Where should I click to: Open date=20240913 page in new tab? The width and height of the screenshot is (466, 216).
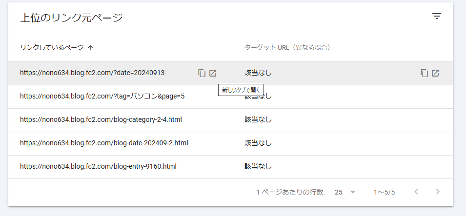click(x=213, y=73)
